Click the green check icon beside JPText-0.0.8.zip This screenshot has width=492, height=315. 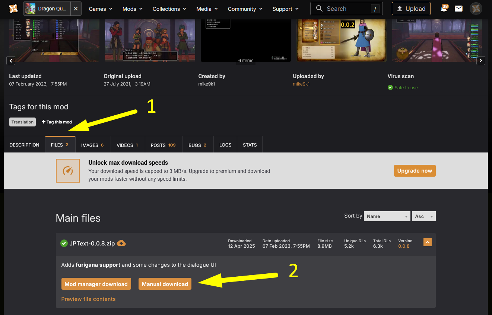click(64, 243)
